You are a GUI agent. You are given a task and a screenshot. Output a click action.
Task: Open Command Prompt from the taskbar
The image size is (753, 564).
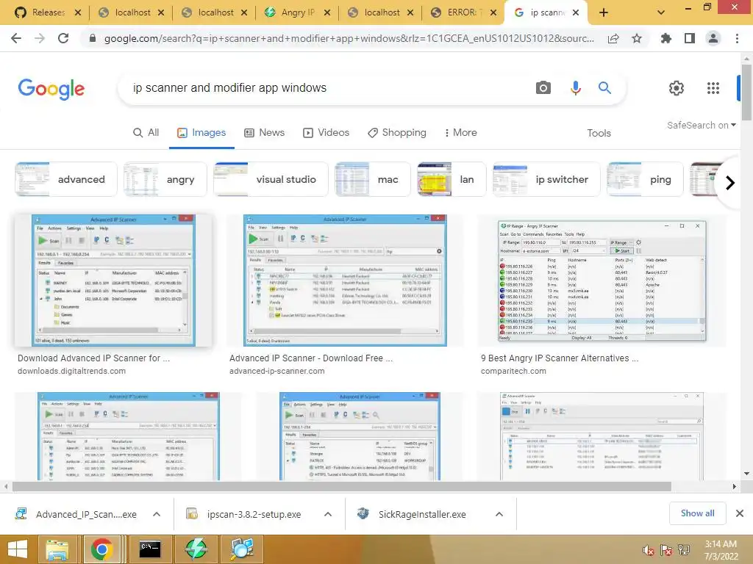150,549
